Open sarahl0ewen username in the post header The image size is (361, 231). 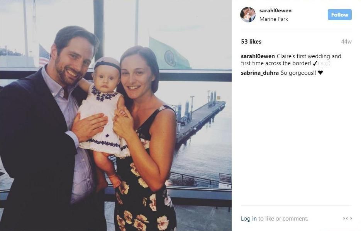pyautogui.click(x=275, y=10)
